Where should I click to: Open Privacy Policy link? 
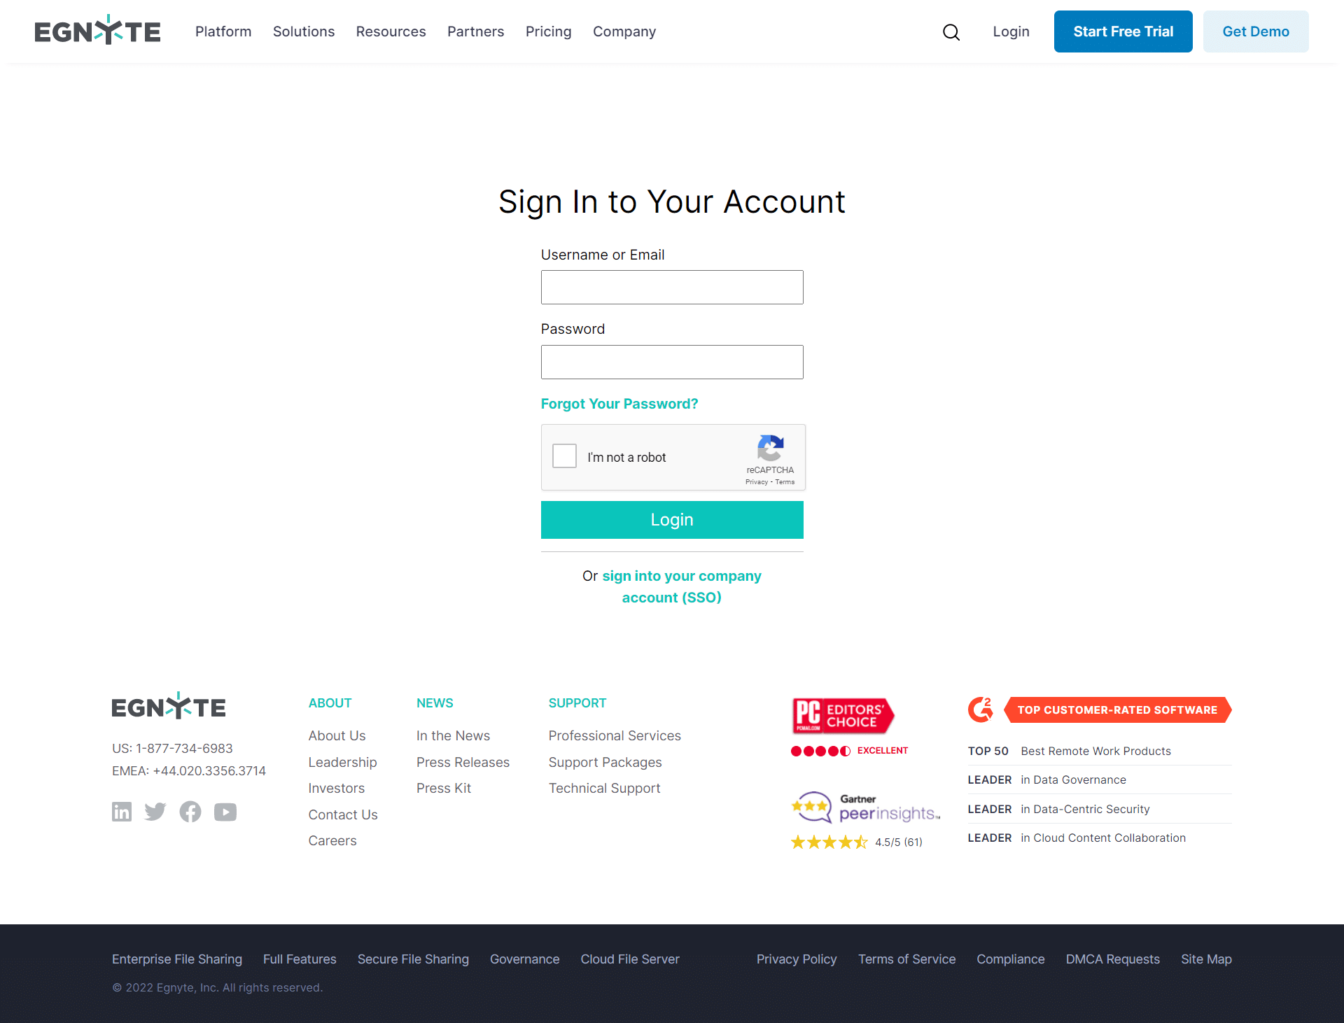click(x=797, y=959)
